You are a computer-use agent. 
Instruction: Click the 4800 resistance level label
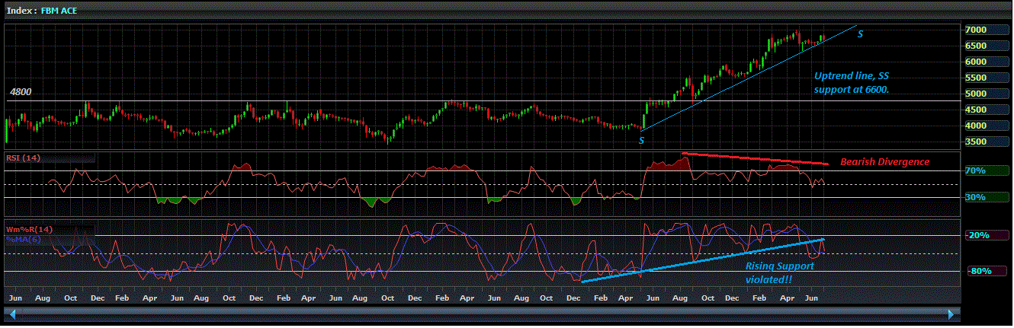(20, 93)
